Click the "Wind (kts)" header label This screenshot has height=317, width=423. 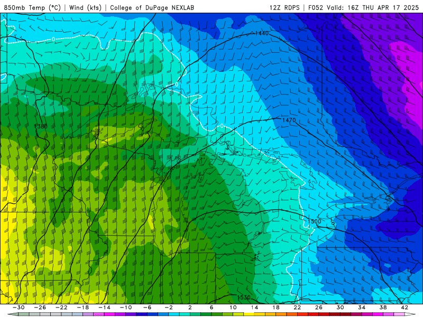pos(85,7)
